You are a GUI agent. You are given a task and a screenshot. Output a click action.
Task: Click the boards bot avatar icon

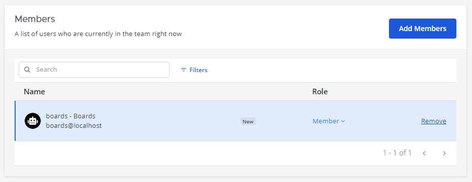[33, 121]
